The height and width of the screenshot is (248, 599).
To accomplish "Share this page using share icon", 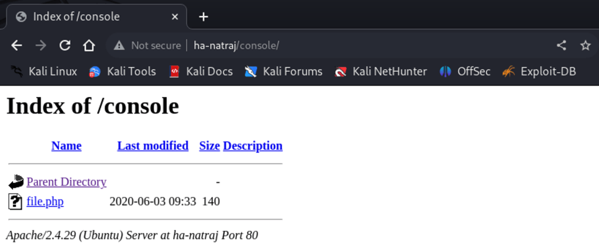I will pos(561,46).
